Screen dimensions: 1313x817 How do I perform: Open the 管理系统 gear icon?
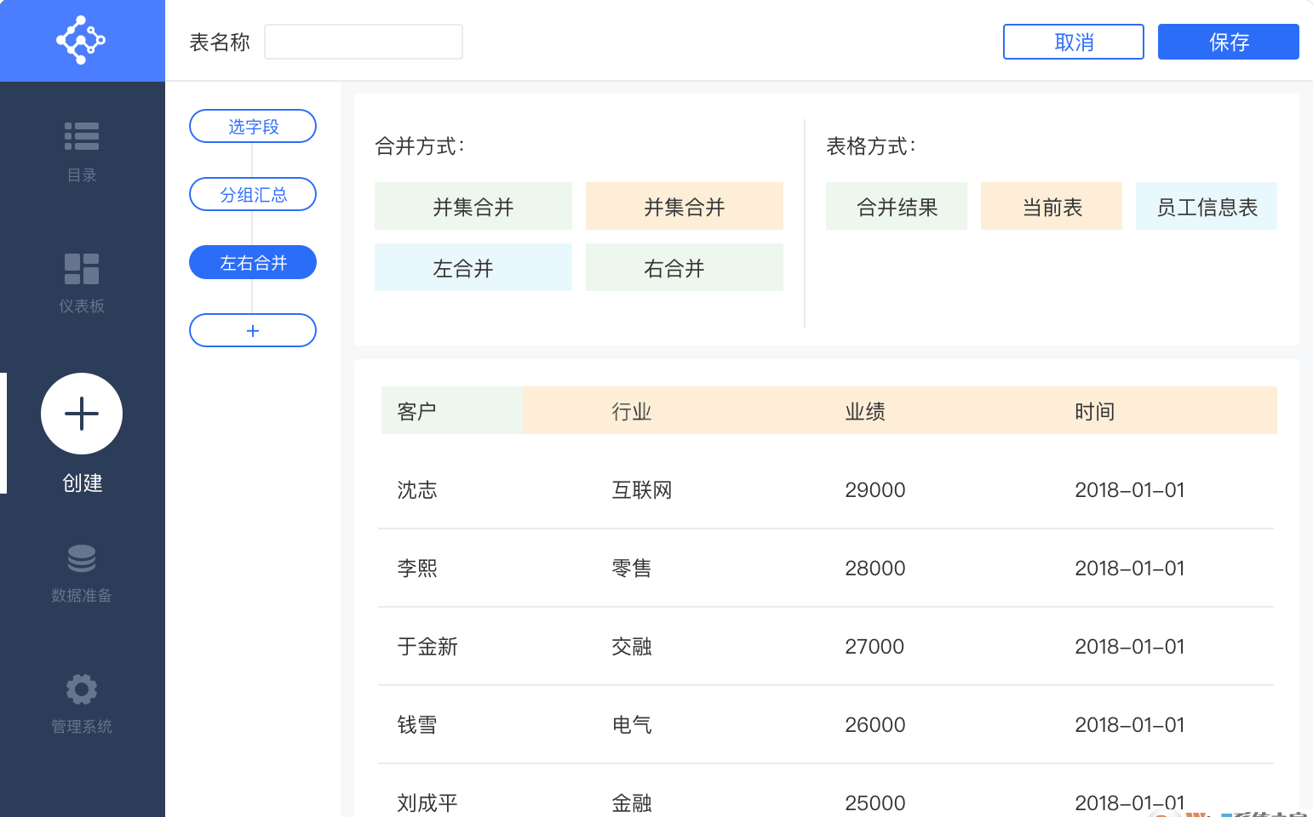pyautogui.click(x=82, y=689)
